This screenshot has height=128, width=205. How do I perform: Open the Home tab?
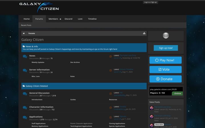tap(26, 19)
